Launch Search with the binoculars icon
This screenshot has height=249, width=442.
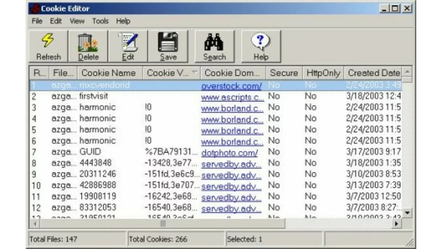[x=214, y=42]
